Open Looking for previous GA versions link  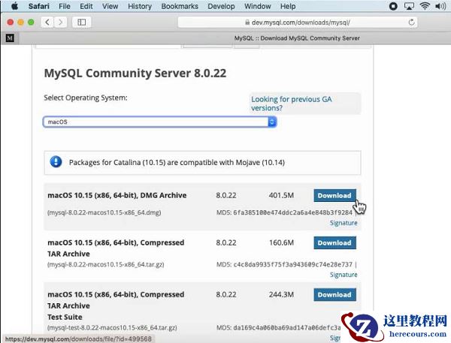[292, 104]
